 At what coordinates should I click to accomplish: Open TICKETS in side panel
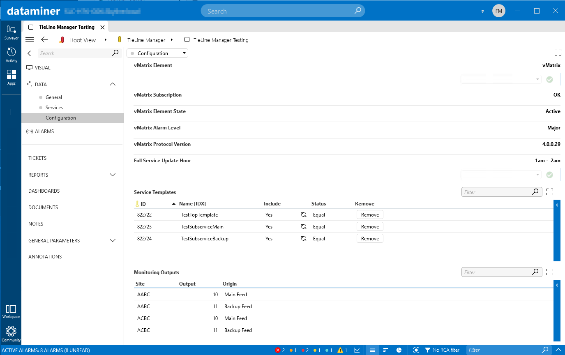[x=37, y=158]
